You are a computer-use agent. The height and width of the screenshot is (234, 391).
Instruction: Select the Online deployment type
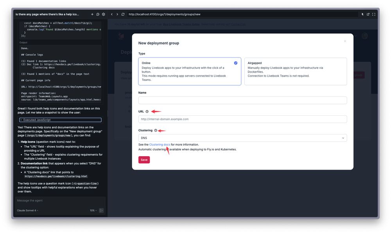[x=190, y=71]
